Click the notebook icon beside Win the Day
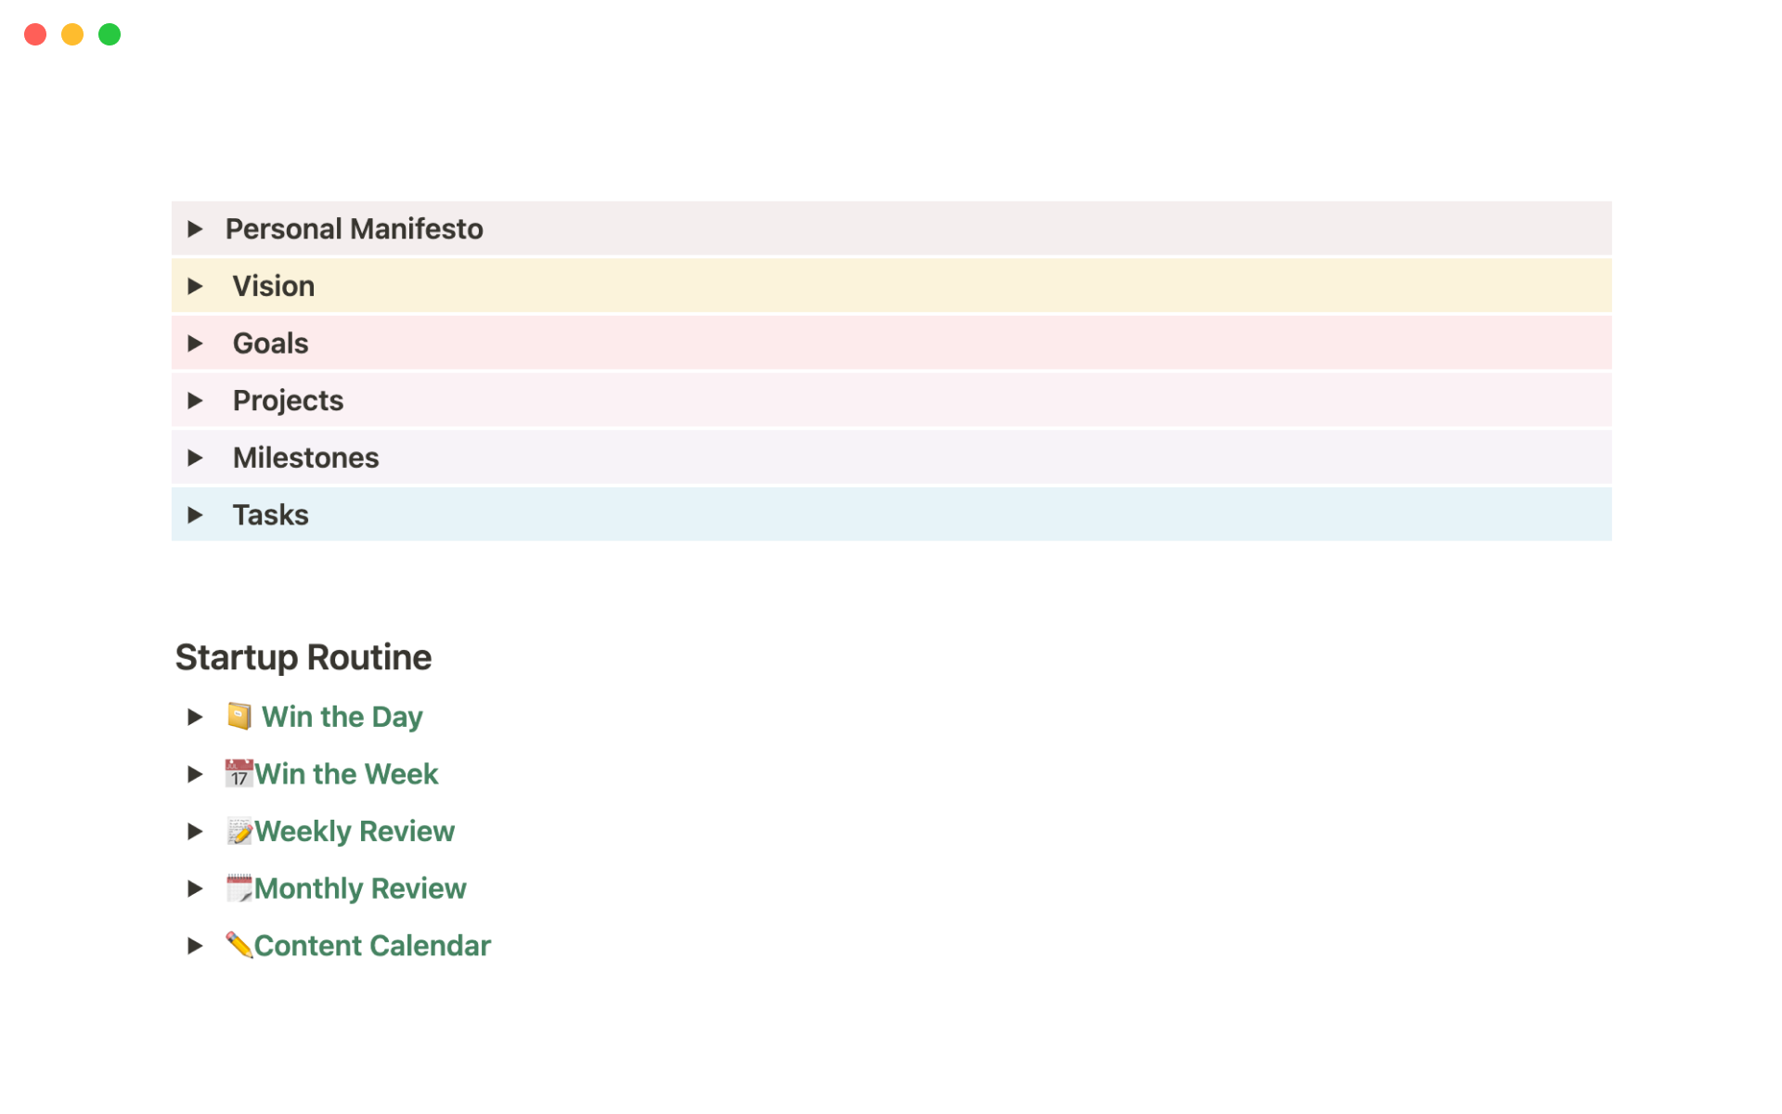Viewport: 1782px width, 1114px height. [x=239, y=716]
